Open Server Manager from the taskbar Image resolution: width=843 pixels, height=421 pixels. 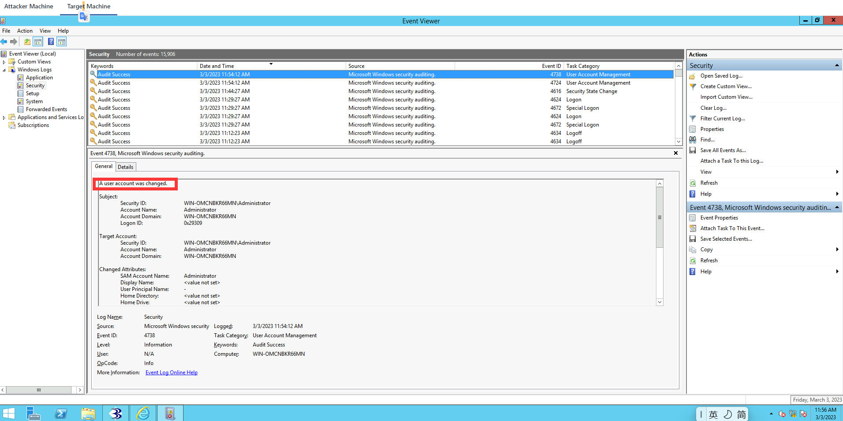33,414
